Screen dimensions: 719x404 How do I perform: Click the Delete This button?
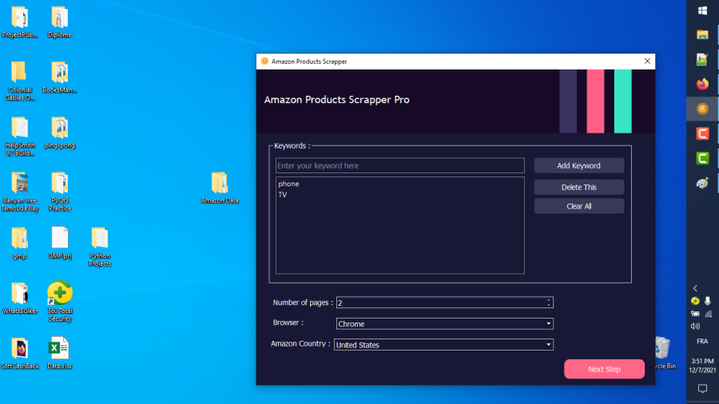(x=578, y=188)
